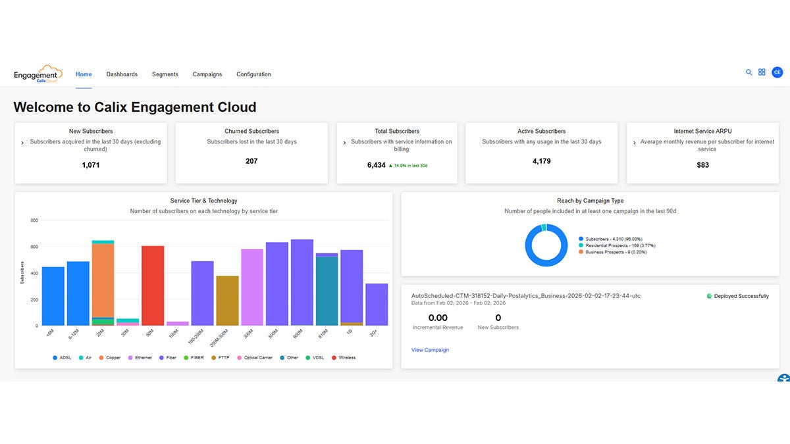
Task: Open the Campaigns section
Action: [207, 74]
